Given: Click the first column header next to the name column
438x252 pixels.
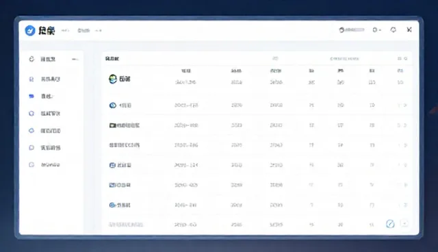Looking at the screenshot, I should coord(186,71).
